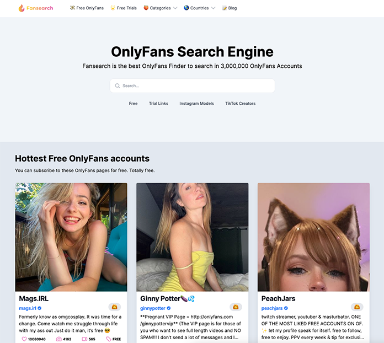Click the price tag icon showing FREE
Screen dimensions: 384x343
click(x=109, y=339)
